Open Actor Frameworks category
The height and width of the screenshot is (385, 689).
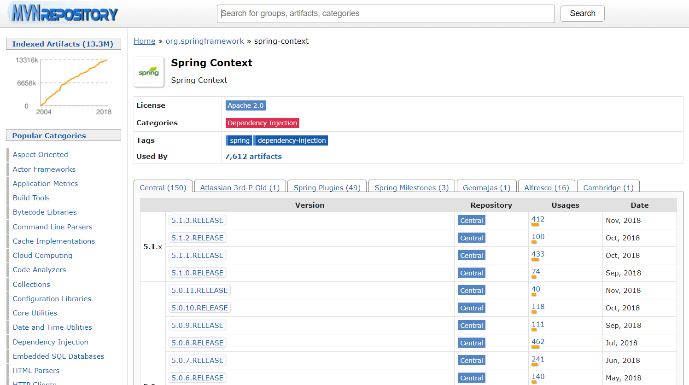point(44,169)
